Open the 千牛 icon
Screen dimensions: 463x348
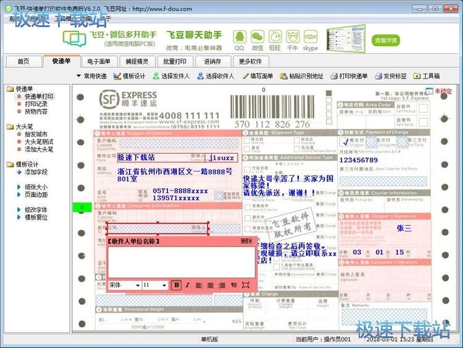click(x=293, y=37)
